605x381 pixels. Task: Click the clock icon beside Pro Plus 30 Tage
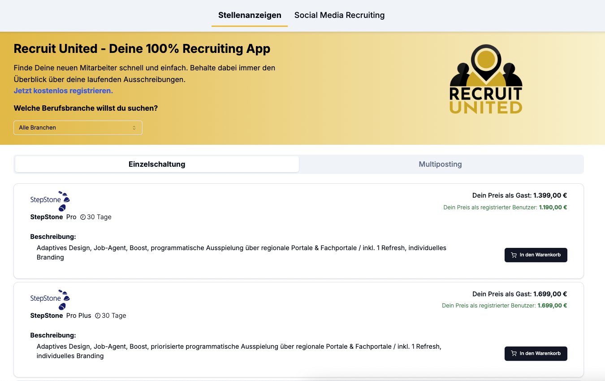point(98,316)
